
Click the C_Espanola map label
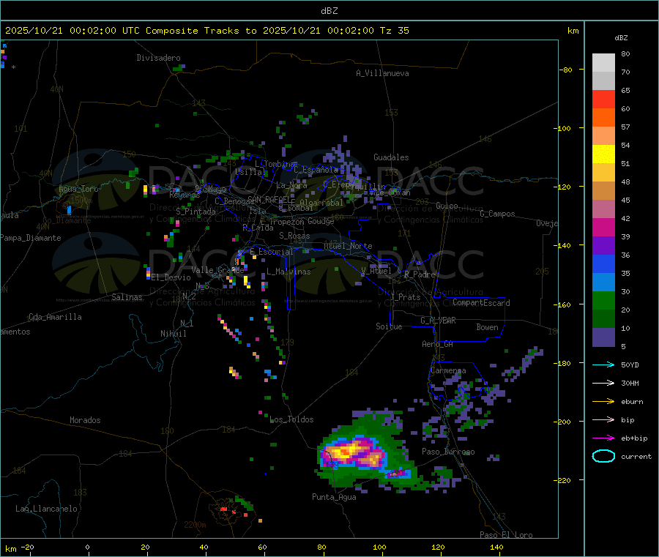click(x=316, y=170)
